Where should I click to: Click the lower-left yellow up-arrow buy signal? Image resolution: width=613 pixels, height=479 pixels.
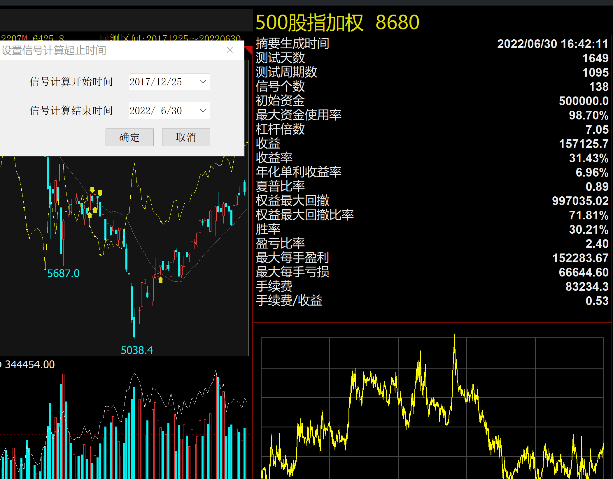tap(90, 215)
